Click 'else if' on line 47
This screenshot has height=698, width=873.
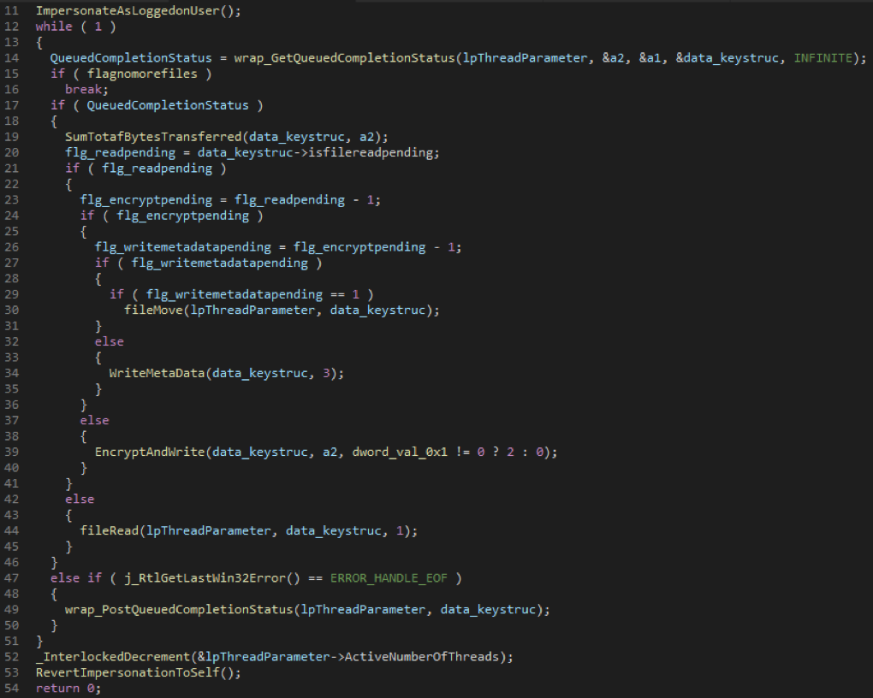[x=76, y=577]
